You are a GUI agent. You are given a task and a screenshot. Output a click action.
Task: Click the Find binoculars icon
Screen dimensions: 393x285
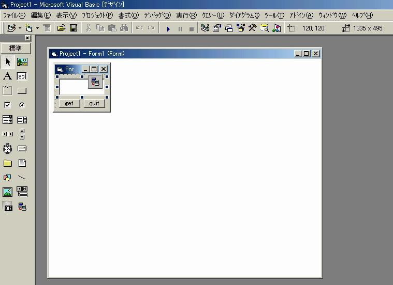[124, 28]
